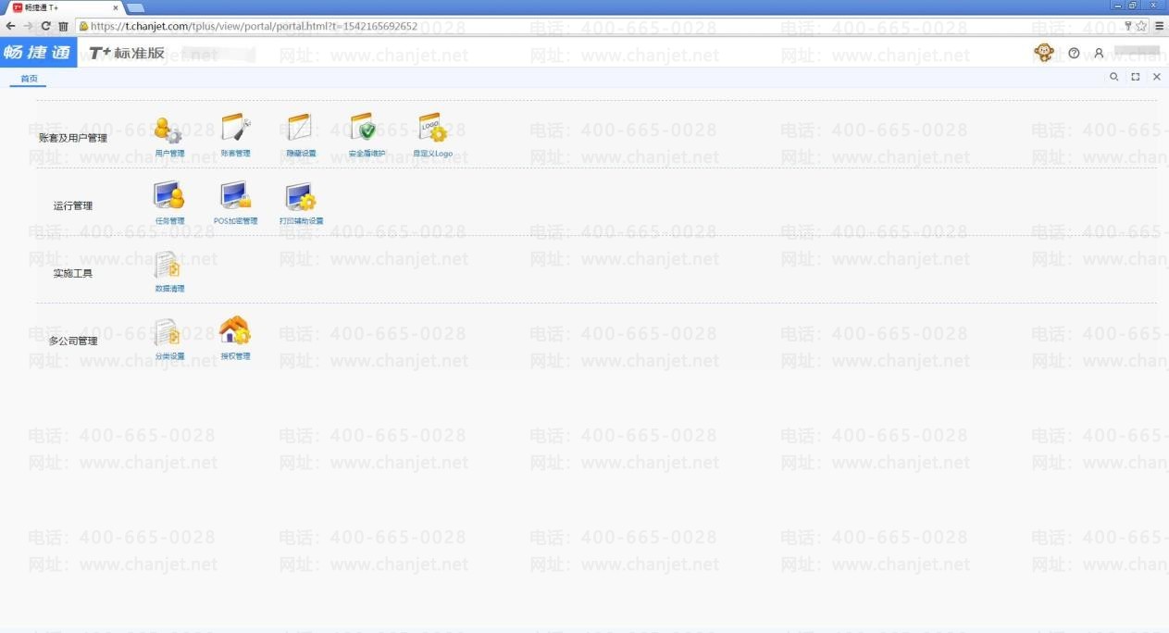Screen dimensions: 1169x633
Task: Open the user profile icon
Action: [x=1099, y=54]
